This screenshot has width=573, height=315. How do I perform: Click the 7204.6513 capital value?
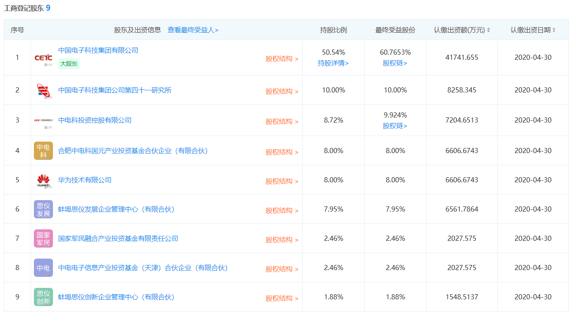(462, 120)
